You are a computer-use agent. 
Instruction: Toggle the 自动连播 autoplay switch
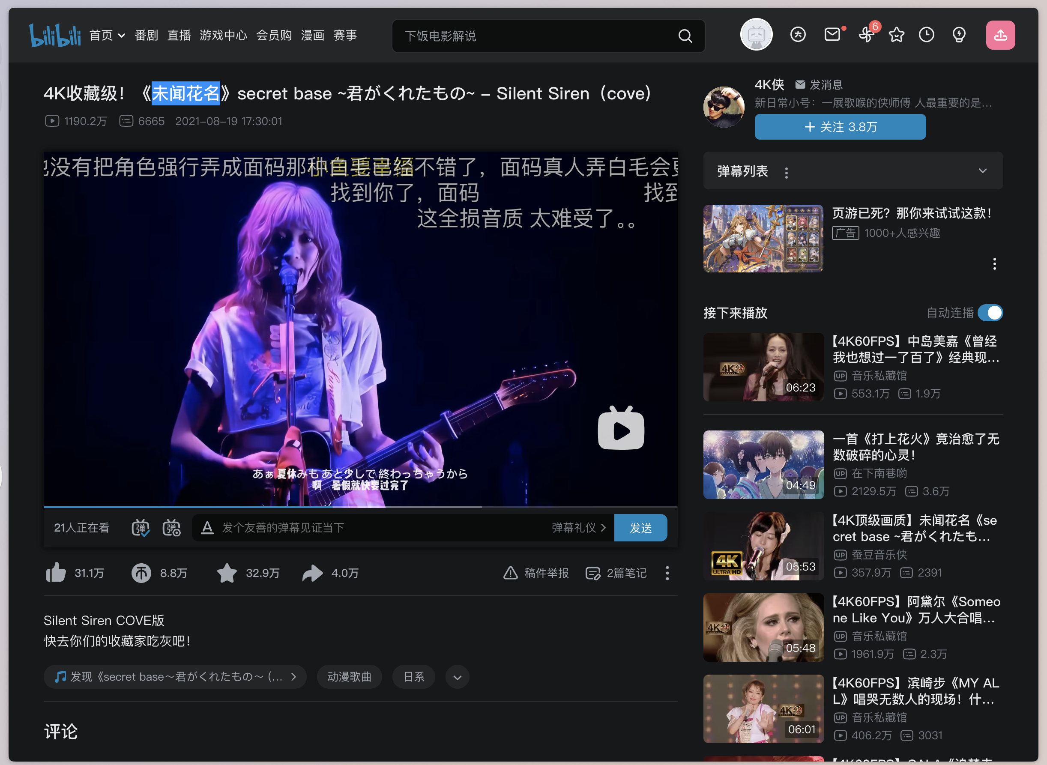click(x=990, y=313)
